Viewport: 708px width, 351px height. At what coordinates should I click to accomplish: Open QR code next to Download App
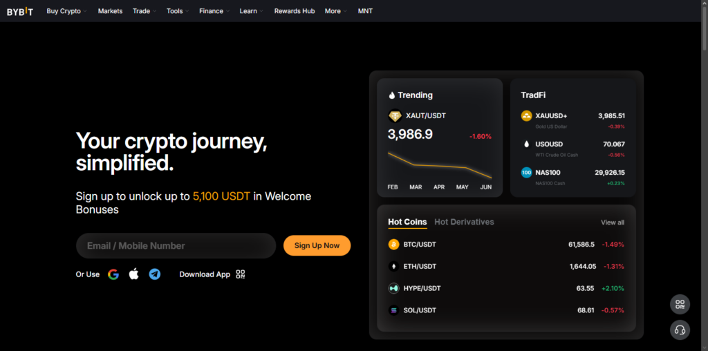click(x=241, y=274)
